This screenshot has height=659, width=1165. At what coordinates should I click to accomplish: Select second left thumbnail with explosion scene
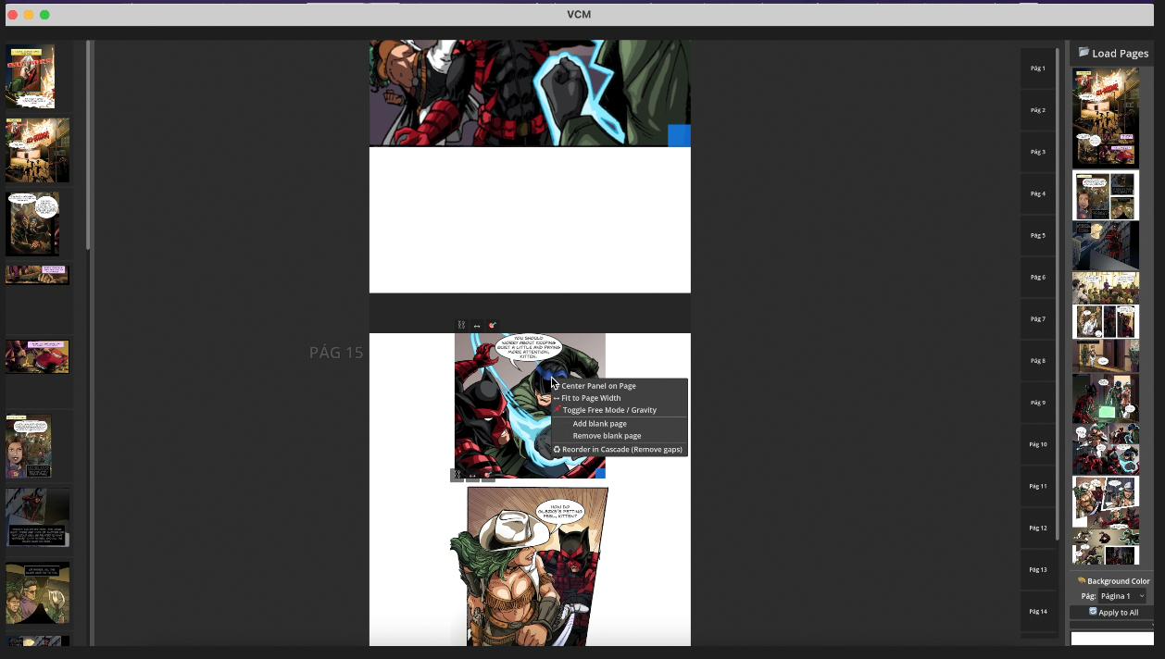(38, 150)
